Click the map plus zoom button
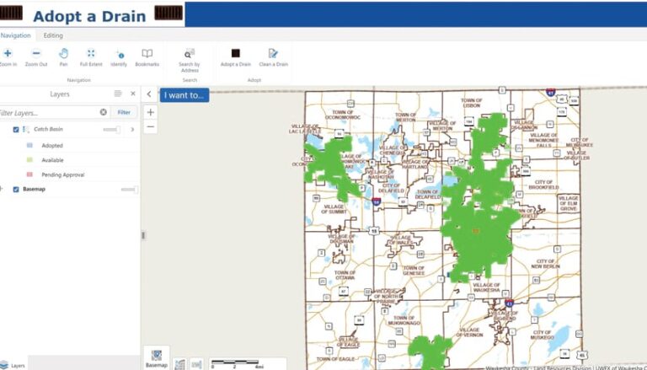This screenshot has height=370, width=647. click(x=151, y=112)
